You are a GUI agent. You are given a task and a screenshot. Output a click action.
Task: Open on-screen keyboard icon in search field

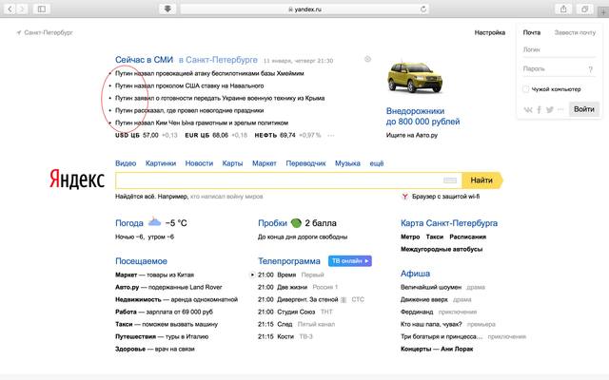pyautogui.click(x=450, y=180)
